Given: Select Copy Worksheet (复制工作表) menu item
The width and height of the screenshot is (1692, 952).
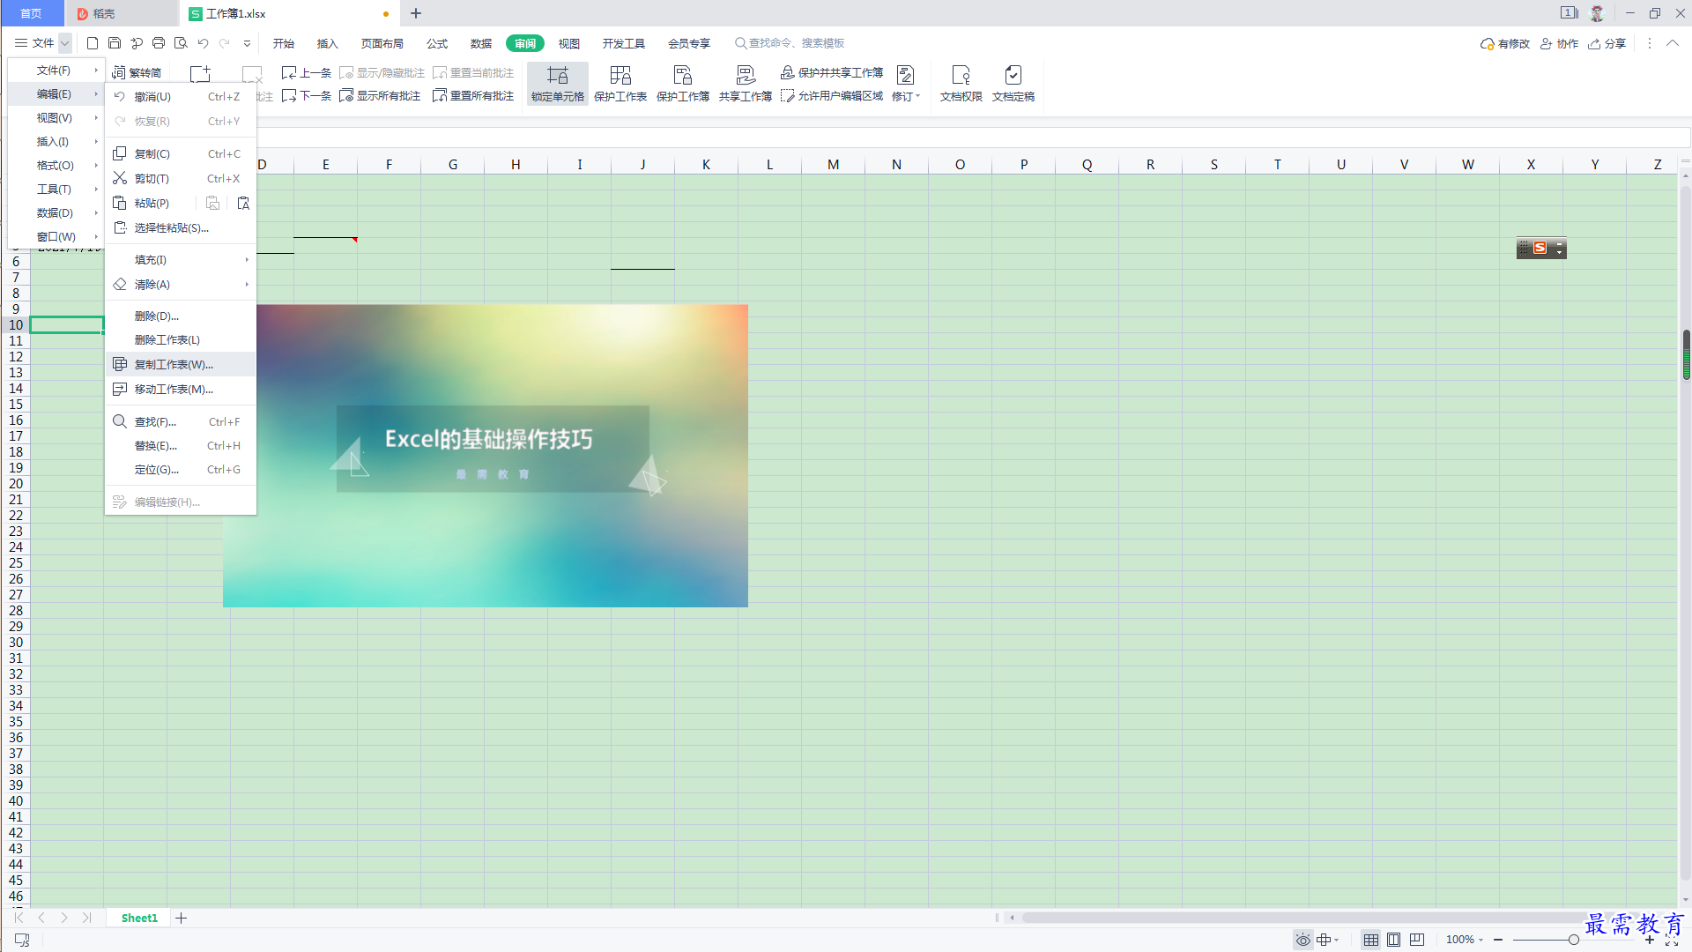Looking at the screenshot, I should tap(181, 364).
